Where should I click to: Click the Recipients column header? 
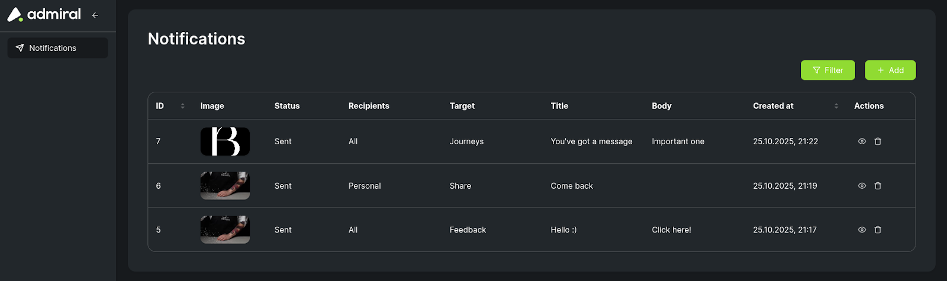369,106
